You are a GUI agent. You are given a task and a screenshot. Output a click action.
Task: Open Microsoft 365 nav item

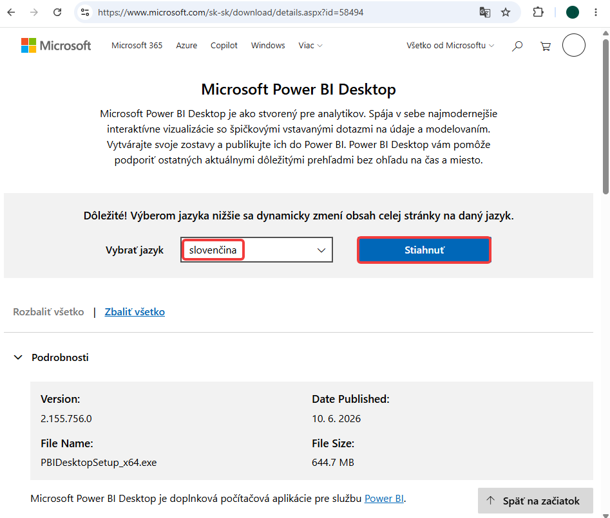137,46
